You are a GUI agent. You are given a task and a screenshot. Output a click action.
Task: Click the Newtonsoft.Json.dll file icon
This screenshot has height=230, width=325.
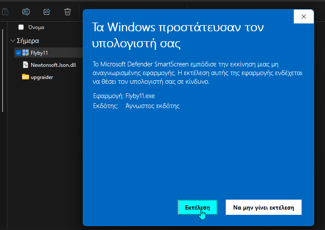tap(25, 65)
